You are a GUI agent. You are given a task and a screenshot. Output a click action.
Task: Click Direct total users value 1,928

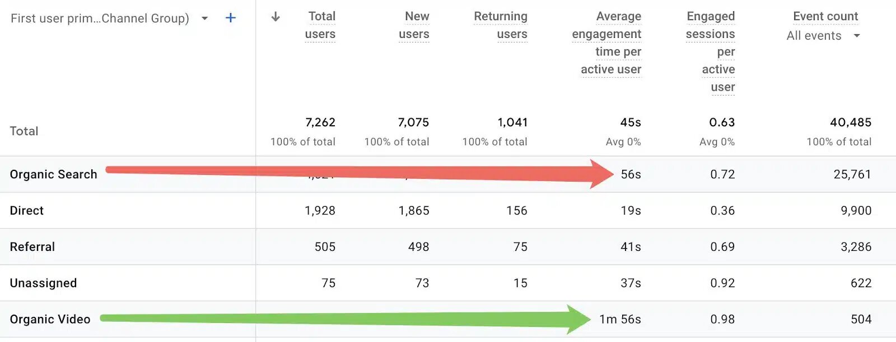tap(320, 211)
